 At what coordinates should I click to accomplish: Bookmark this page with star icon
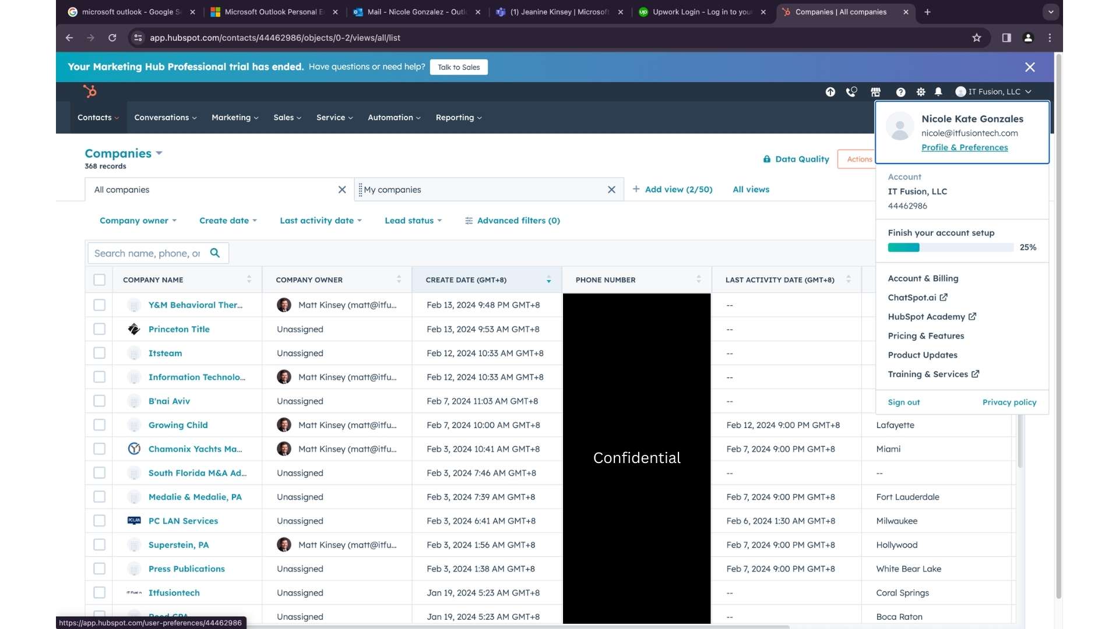977,38
